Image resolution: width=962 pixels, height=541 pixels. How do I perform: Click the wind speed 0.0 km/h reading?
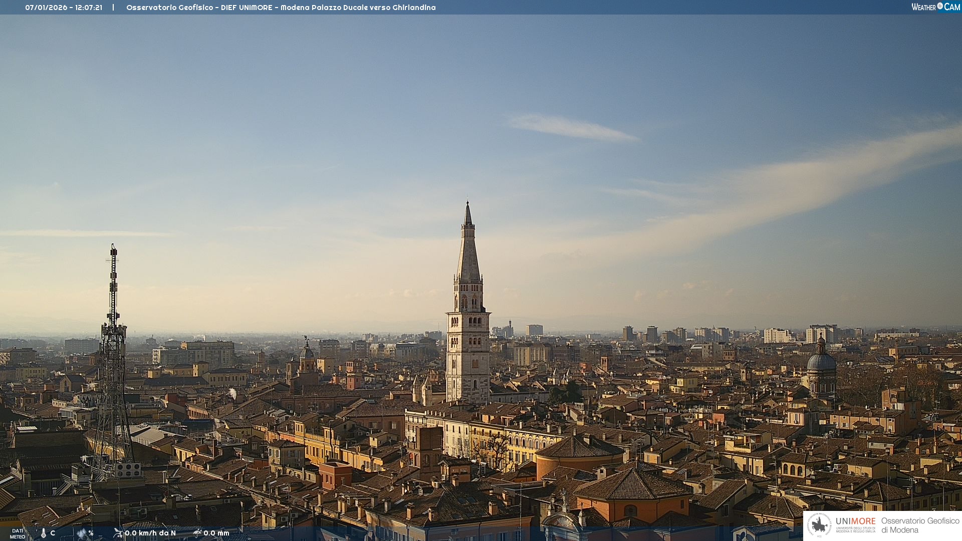coord(150,533)
